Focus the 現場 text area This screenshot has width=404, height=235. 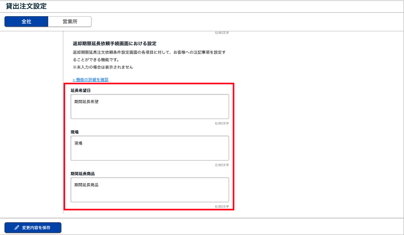point(150,148)
